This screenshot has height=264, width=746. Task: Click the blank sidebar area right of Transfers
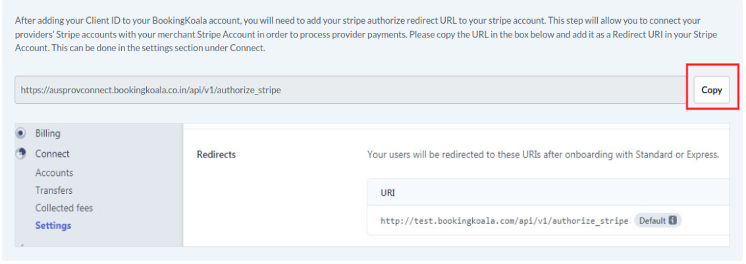click(x=132, y=190)
